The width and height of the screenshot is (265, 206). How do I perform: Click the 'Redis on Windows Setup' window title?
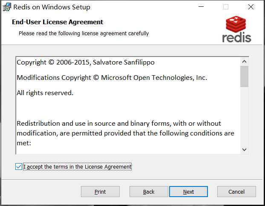[x=52, y=7]
